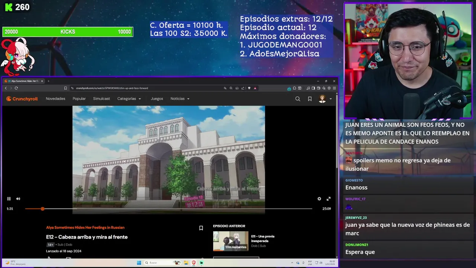476x268 pixels.
Task: Open the Juegos menu item
Action: tap(157, 99)
